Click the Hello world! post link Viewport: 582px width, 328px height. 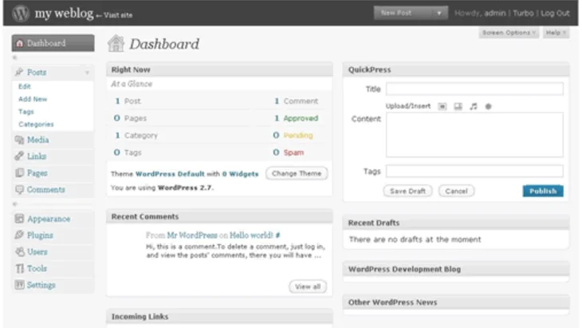tap(251, 235)
